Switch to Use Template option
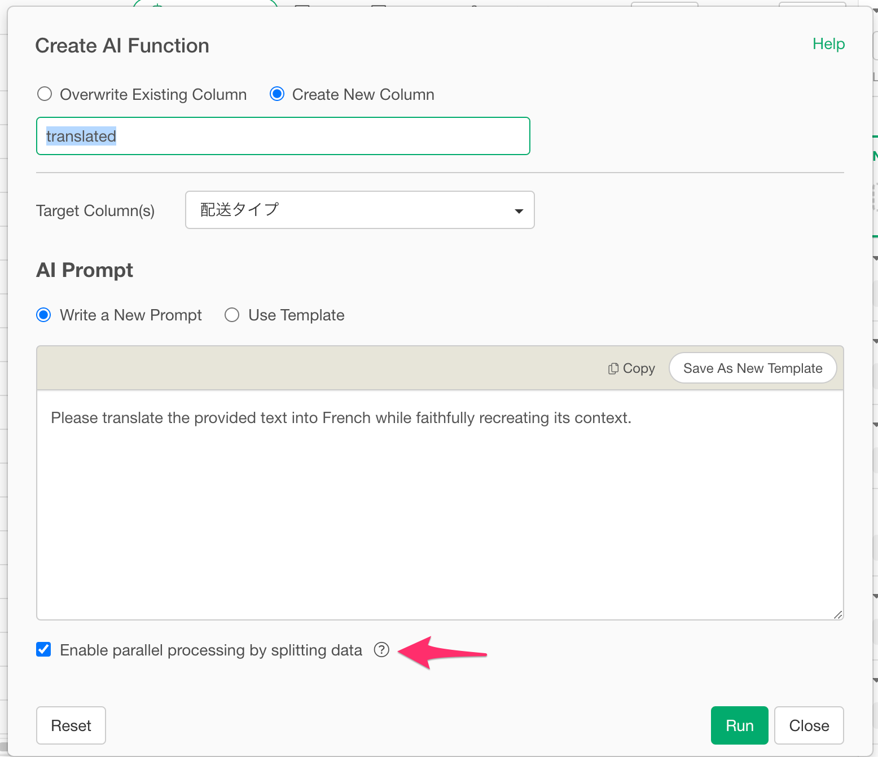Image resolution: width=878 pixels, height=757 pixels. click(x=232, y=315)
